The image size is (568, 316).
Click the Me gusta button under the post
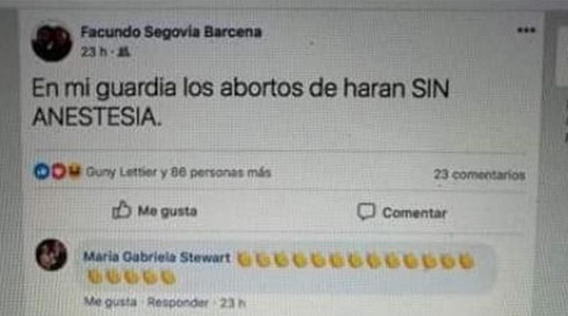155,210
